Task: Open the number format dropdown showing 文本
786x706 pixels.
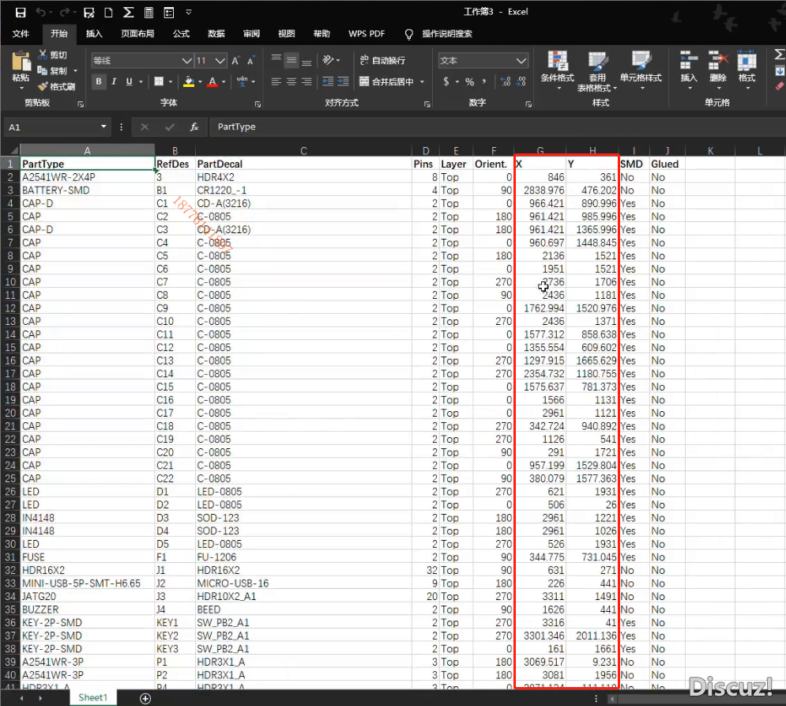Action: [521, 61]
